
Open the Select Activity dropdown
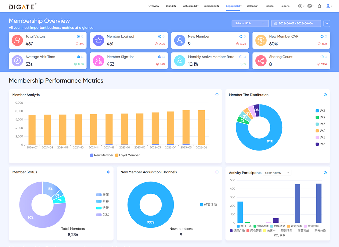[x=277, y=173]
